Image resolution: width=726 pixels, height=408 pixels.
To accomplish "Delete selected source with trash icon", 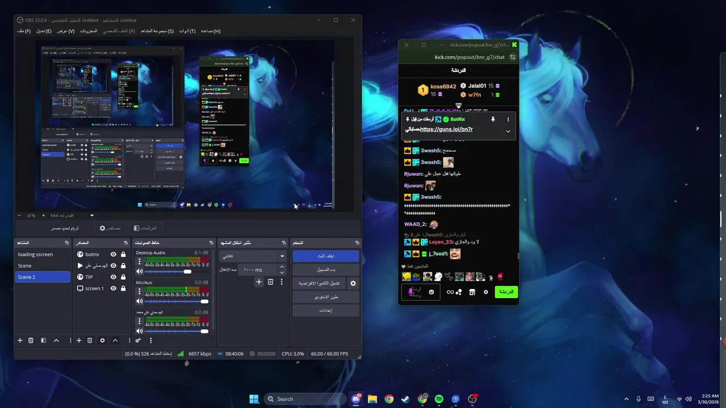I will [x=90, y=341].
